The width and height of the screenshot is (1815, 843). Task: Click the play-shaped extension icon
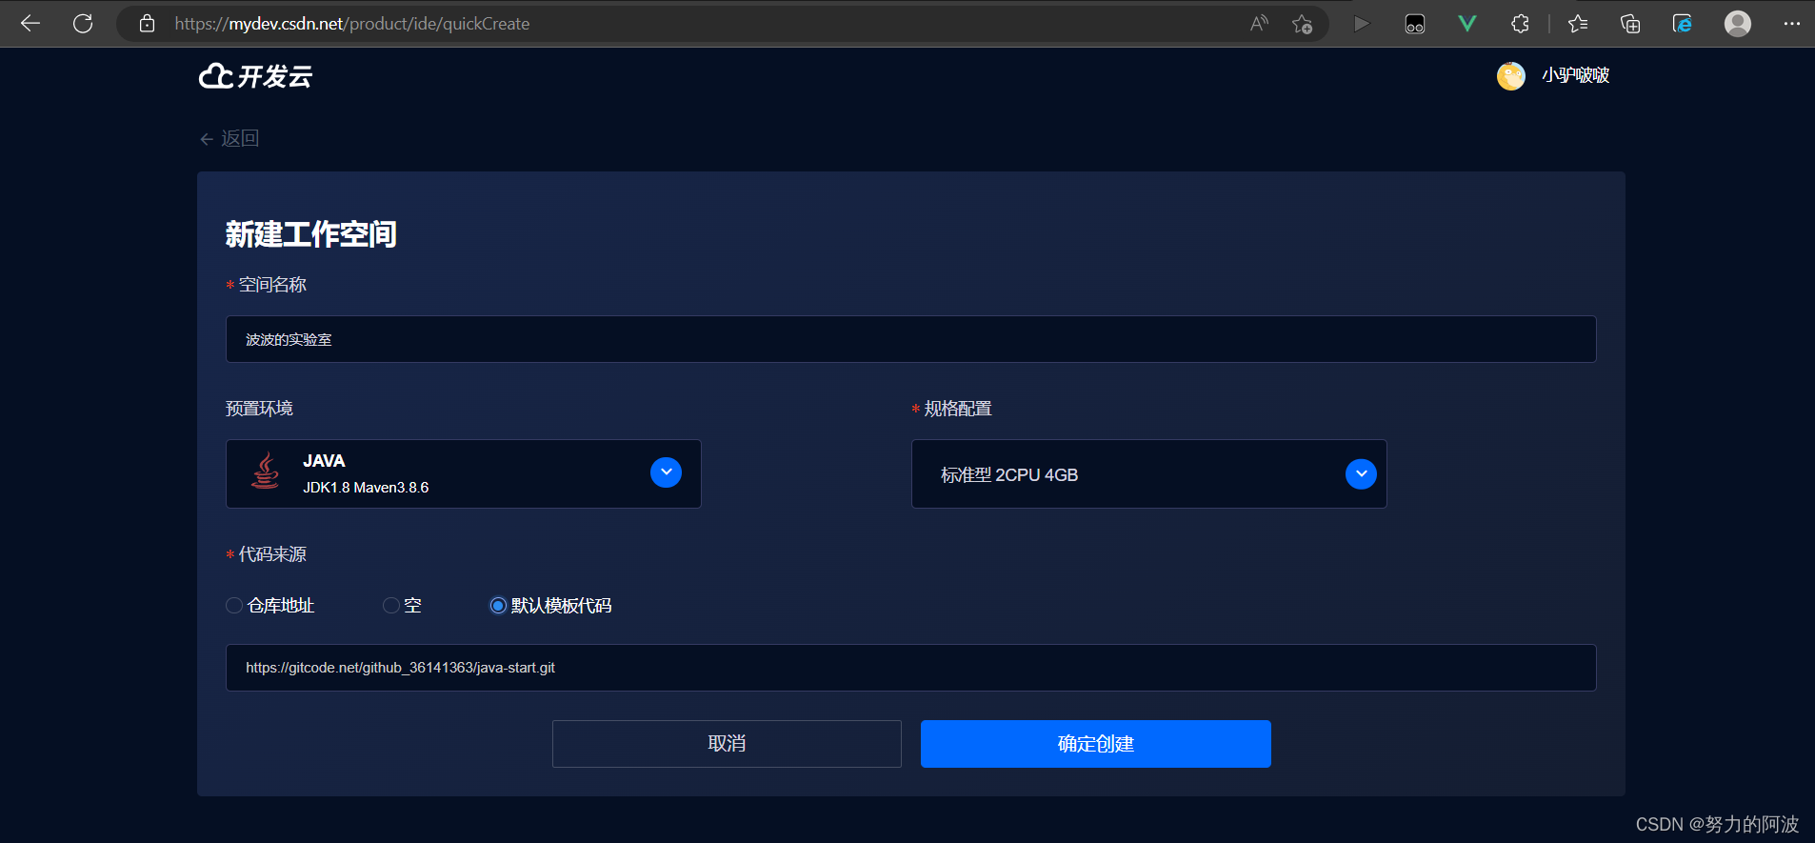coord(1362,24)
